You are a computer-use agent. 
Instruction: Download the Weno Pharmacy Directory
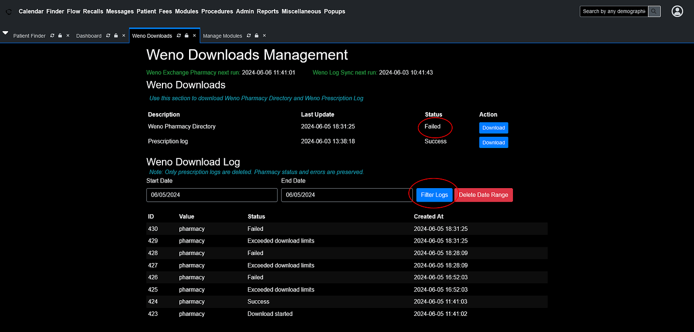[493, 128]
